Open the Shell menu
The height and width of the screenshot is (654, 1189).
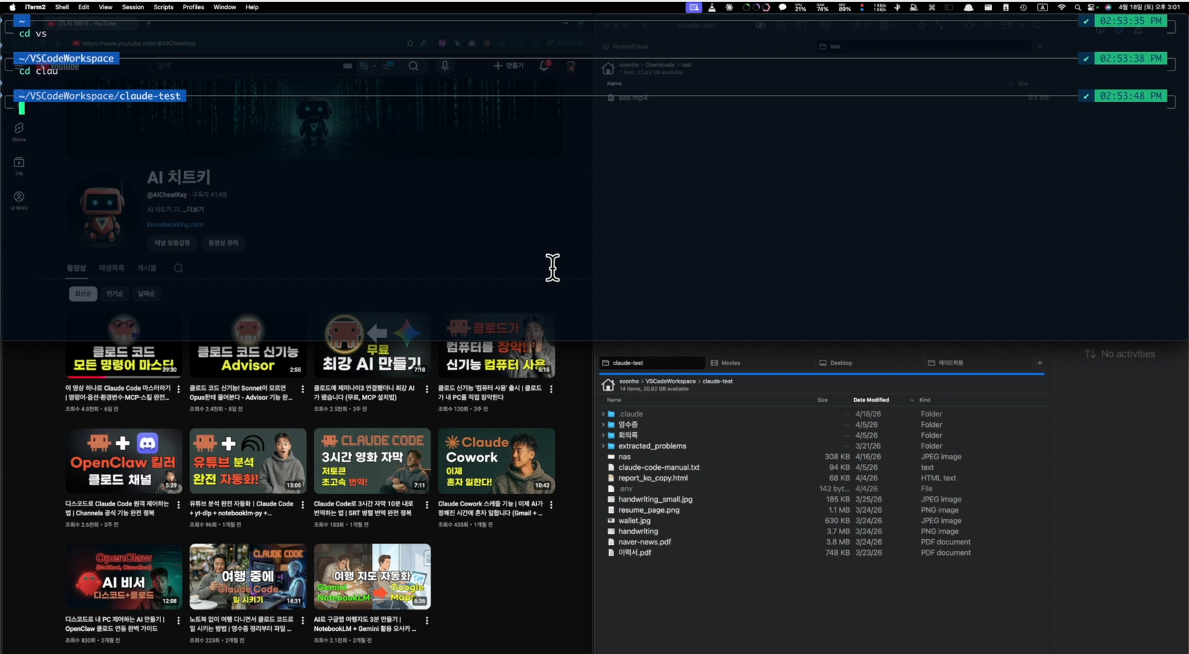(x=61, y=7)
